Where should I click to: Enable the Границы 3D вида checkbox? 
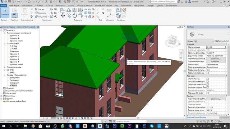(208, 93)
